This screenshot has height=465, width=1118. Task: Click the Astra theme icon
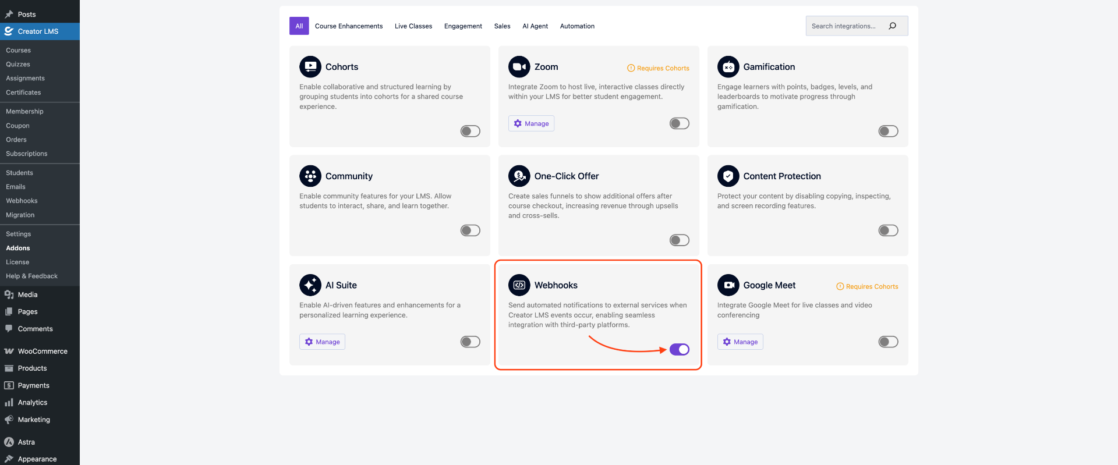point(9,442)
